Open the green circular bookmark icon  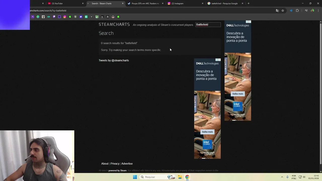38,17
